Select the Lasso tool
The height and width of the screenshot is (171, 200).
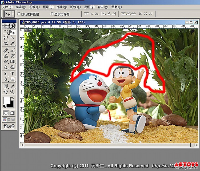(6, 38)
